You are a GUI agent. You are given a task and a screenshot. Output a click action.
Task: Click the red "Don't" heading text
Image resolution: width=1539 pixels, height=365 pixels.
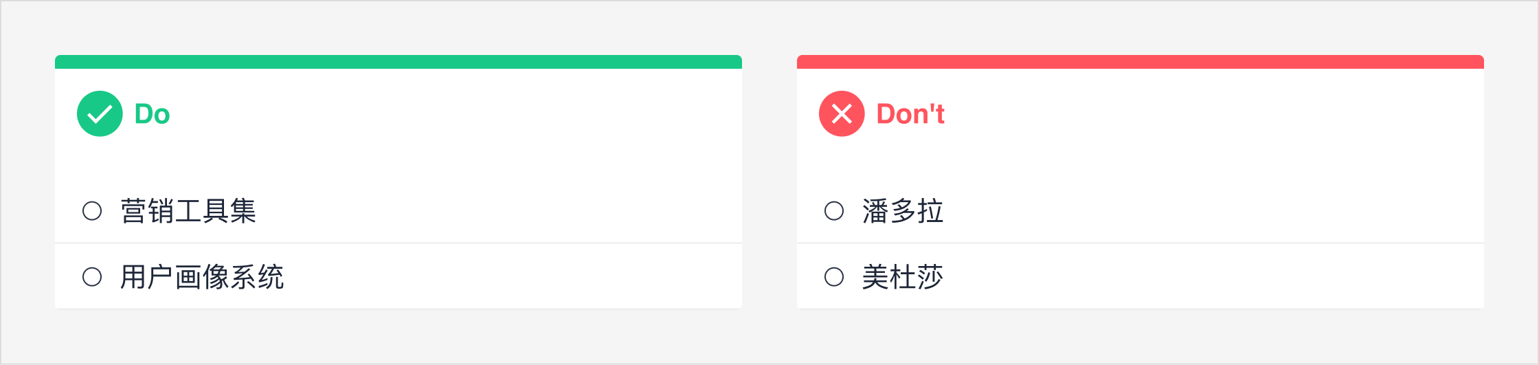(910, 114)
